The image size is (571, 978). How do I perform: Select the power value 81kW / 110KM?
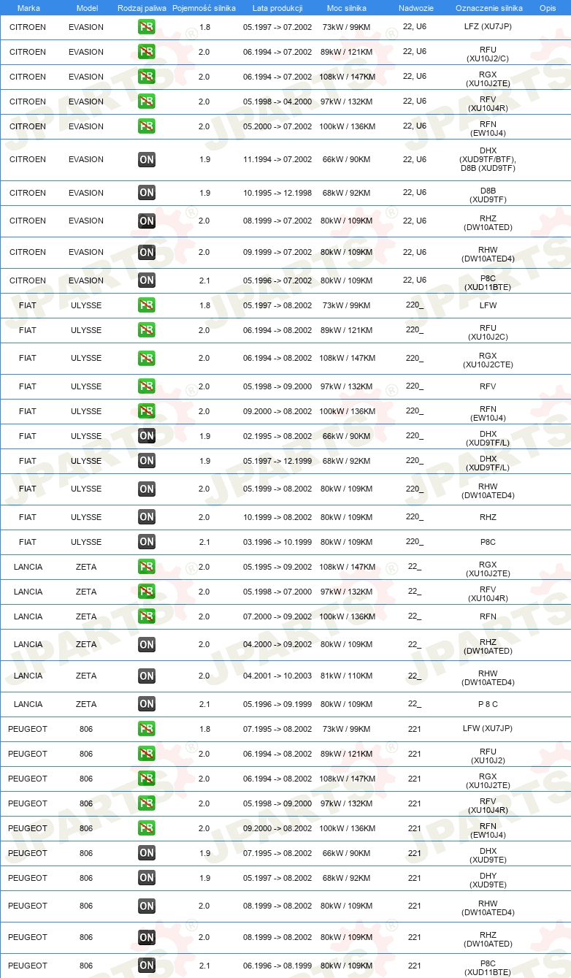(x=346, y=676)
